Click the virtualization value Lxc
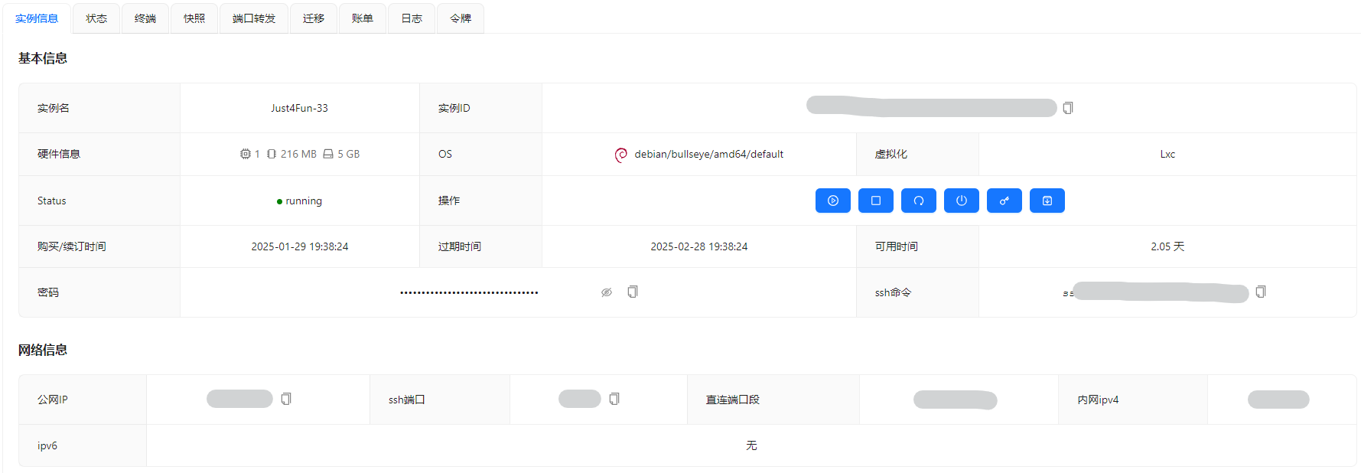Viewport: 1361px width, 473px height. click(1167, 154)
